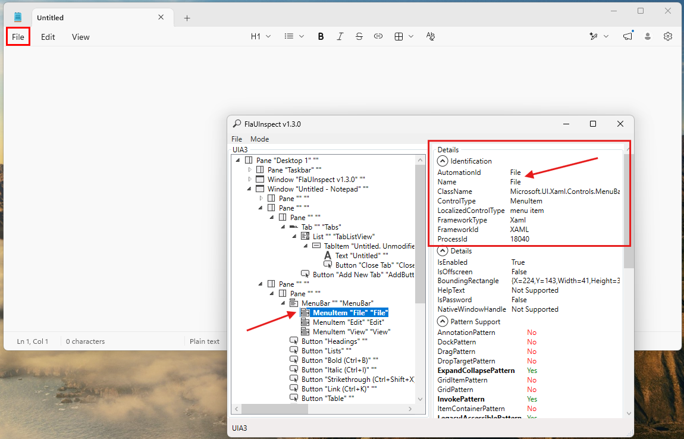The width and height of the screenshot is (684, 439).
Task: Open the rewrite dropdown arrow in Notepad
Action: pos(606,36)
